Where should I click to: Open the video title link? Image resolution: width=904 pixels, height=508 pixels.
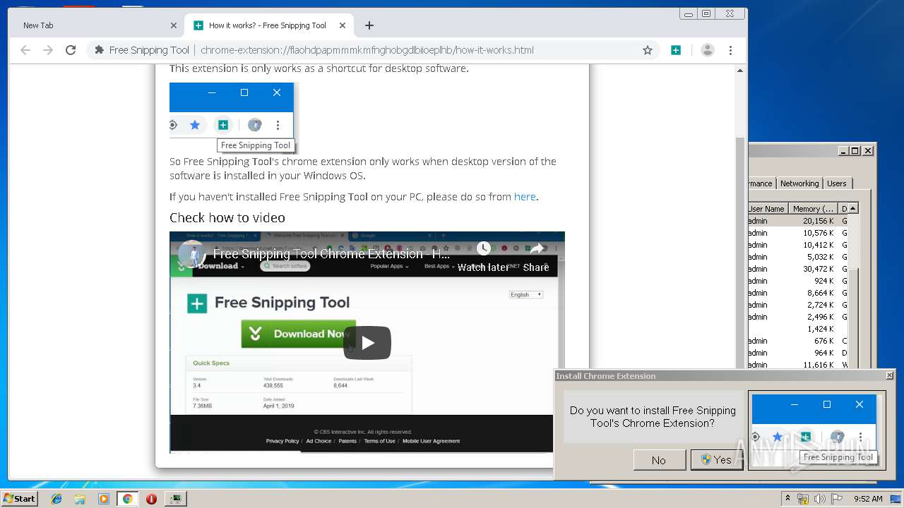(x=331, y=254)
